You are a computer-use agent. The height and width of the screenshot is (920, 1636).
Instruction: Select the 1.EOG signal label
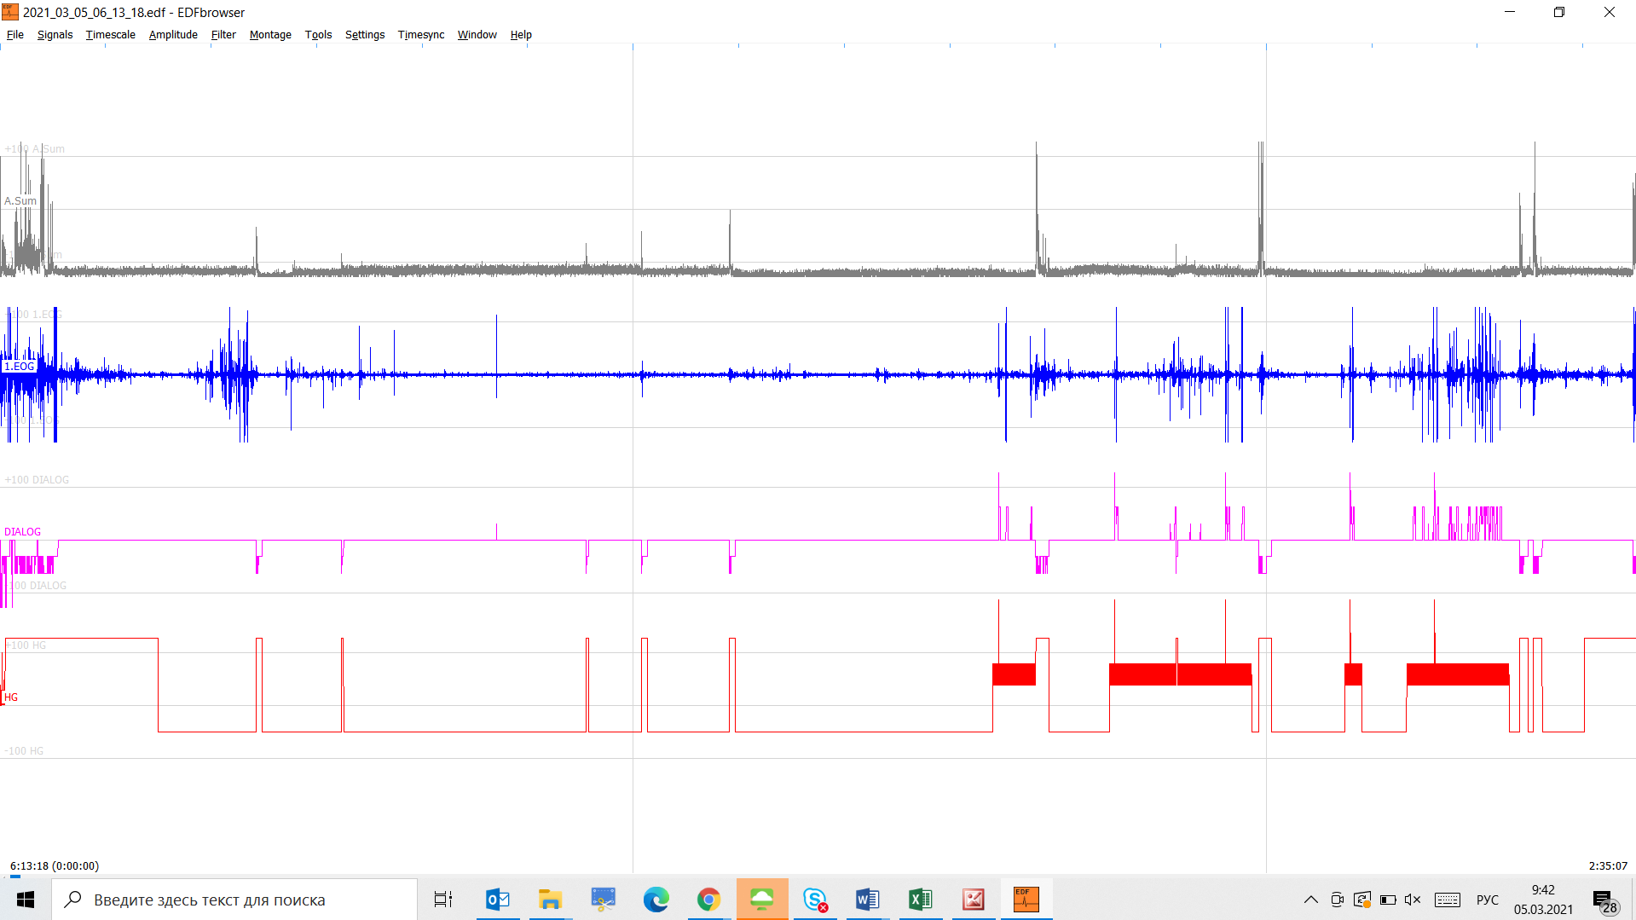pyautogui.click(x=20, y=367)
